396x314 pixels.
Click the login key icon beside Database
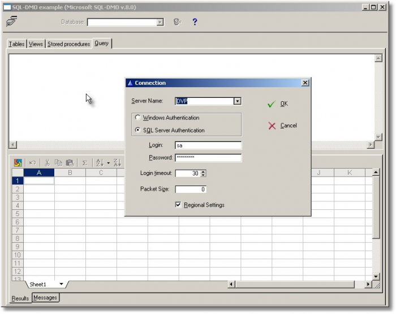click(x=178, y=22)
